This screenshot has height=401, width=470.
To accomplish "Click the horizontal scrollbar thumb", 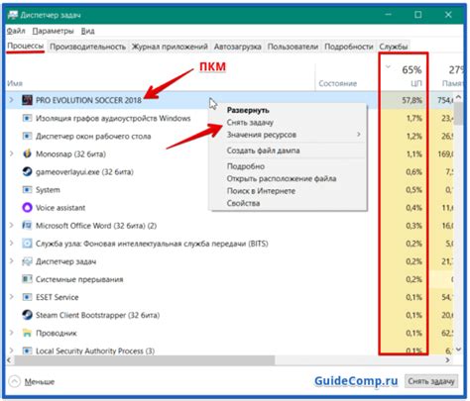I will 145,360.
